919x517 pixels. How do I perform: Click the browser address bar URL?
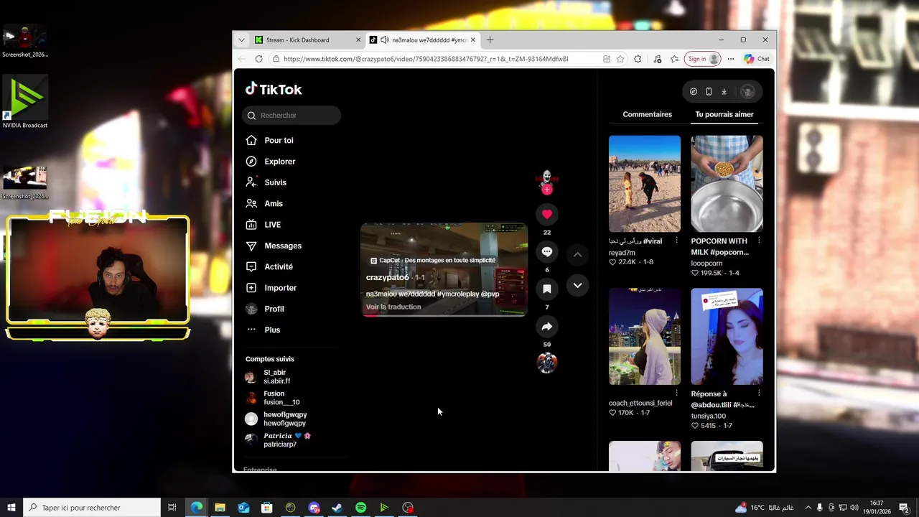(x=426, y=59)
